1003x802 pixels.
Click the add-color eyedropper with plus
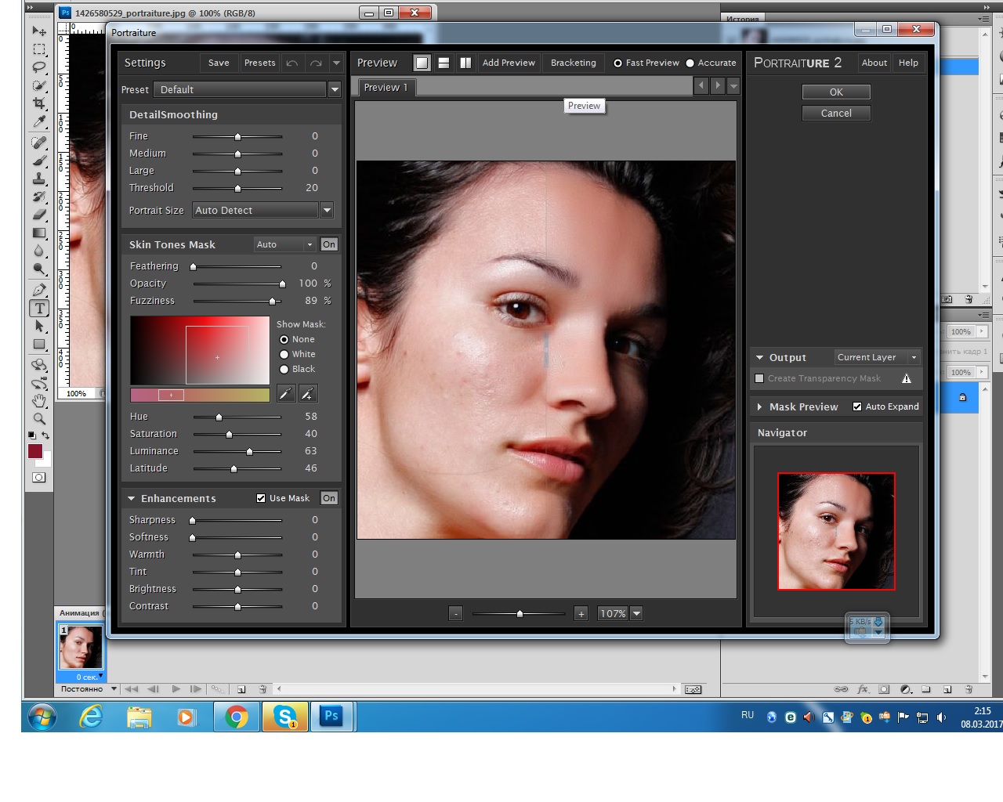tap(308, 394)
